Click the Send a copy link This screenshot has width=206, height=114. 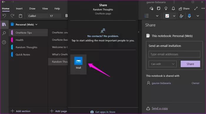click(x=160, y=108)
